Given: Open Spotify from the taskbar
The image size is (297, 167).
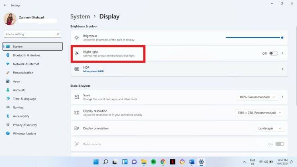Looking at the screenshot, I should tap(153, 162).
